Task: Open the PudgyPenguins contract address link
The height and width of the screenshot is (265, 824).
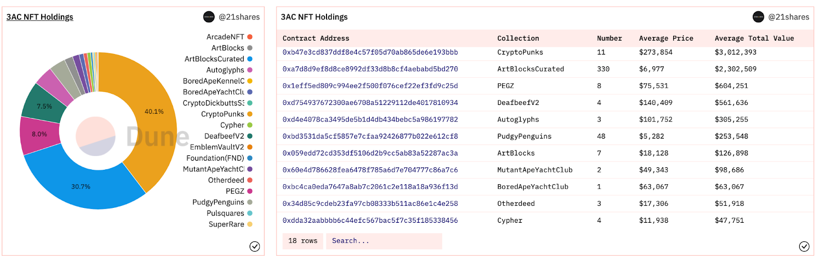Action: click(x=370, y=136)
